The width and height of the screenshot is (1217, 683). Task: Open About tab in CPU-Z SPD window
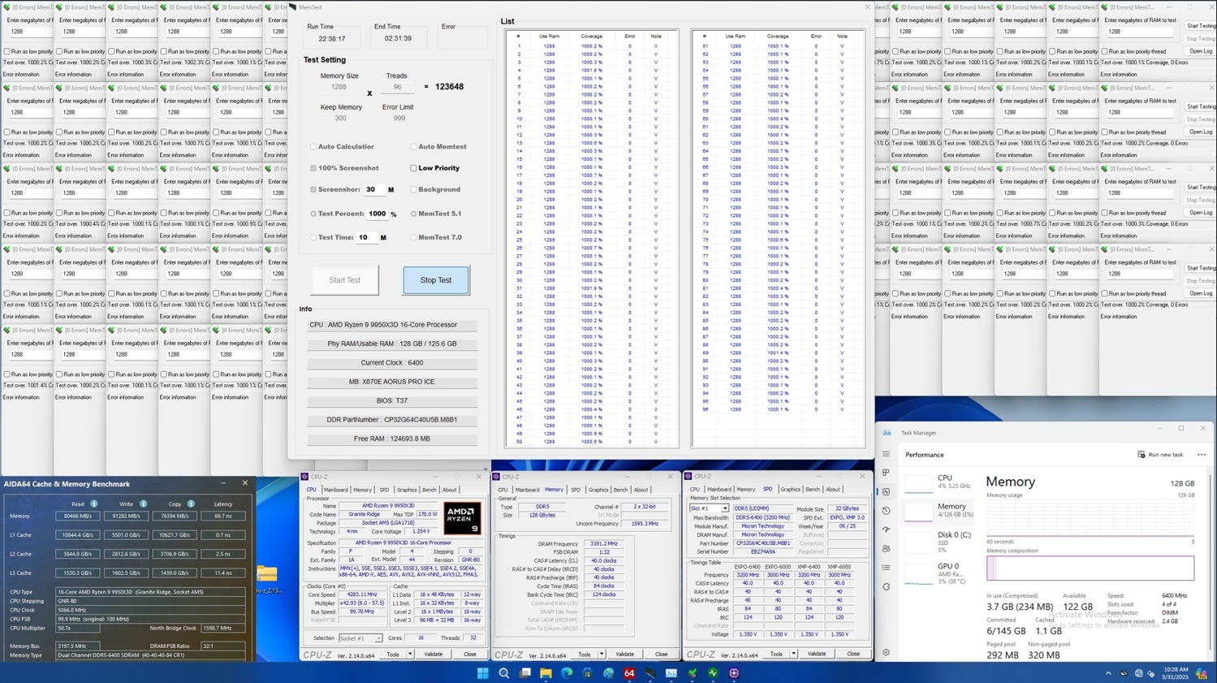[x=833, y=490]
